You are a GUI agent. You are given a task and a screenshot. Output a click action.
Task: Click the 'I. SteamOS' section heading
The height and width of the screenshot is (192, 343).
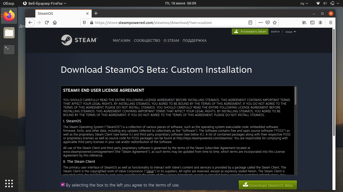coord(72,121)
